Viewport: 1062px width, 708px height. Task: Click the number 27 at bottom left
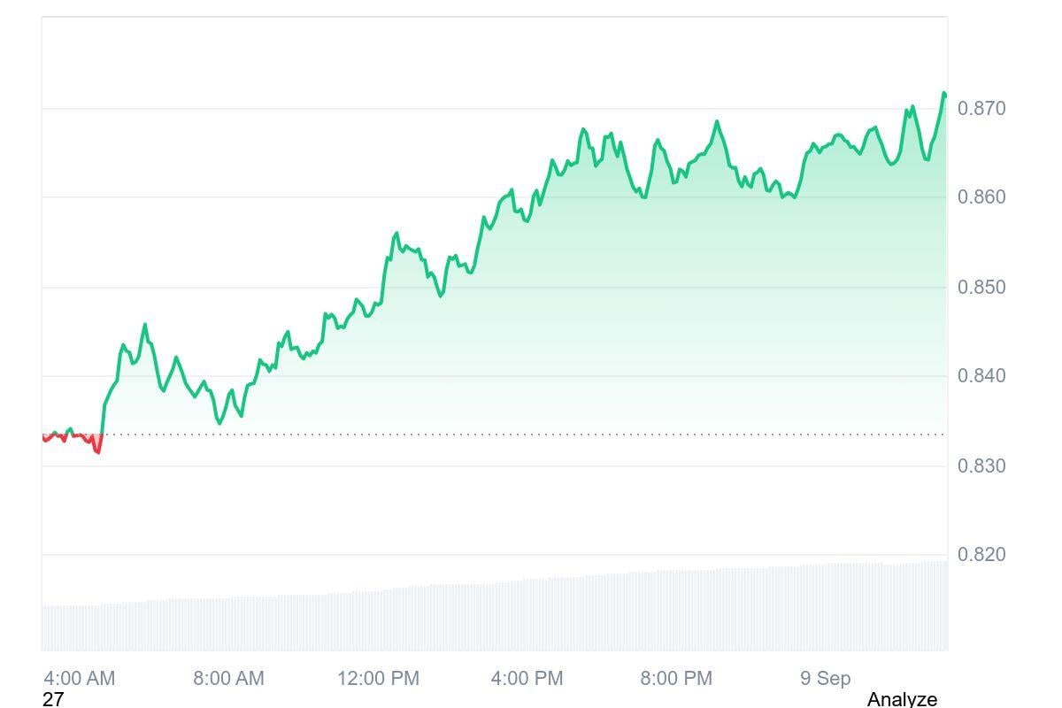point(53,699)
